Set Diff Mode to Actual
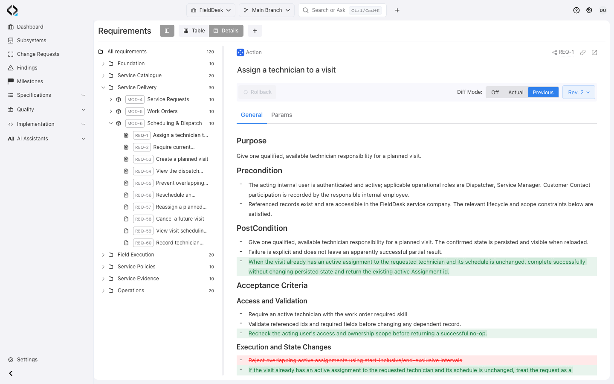Screen dimensions: 614x384 tap(516, 92)
